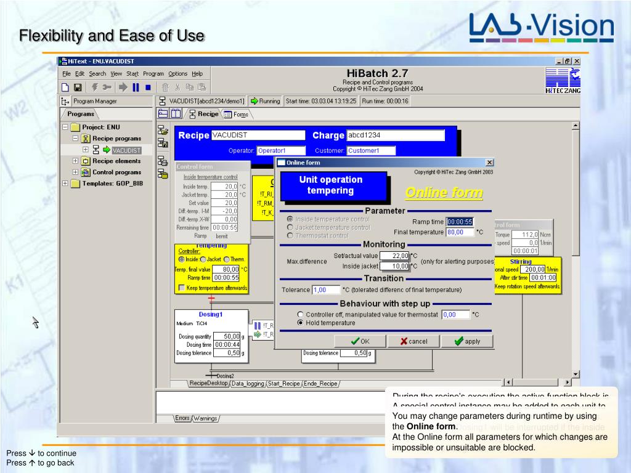Open the Warnings tab

(205, 418)
